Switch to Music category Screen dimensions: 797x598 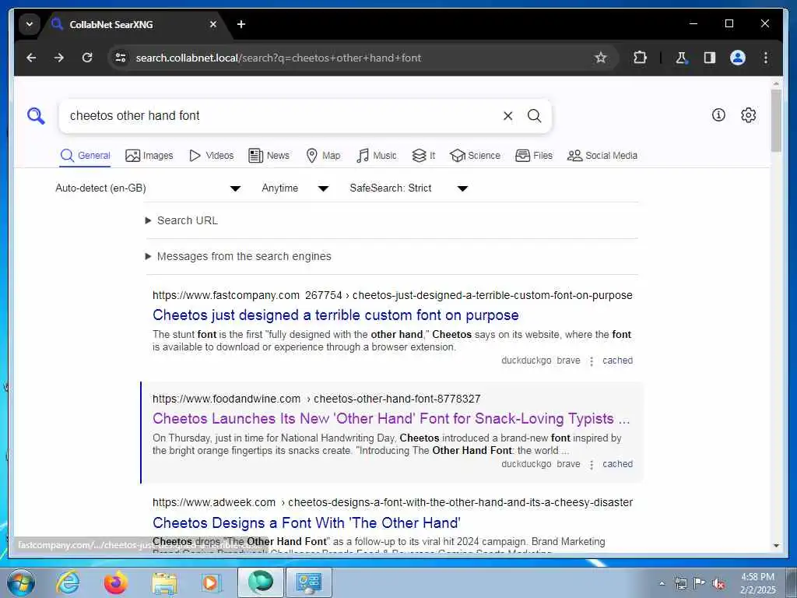click(377, 156)
